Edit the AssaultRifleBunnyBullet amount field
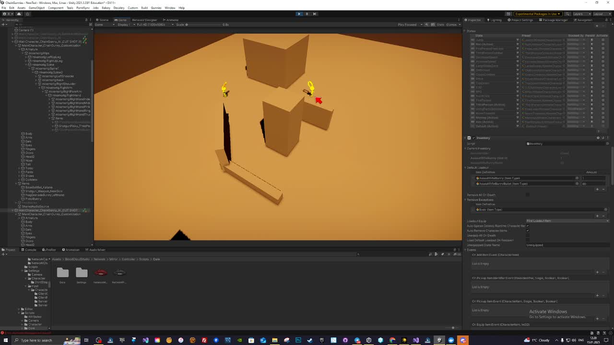The width and height of the screenshot is (614, 345). (x=593, y=184)
